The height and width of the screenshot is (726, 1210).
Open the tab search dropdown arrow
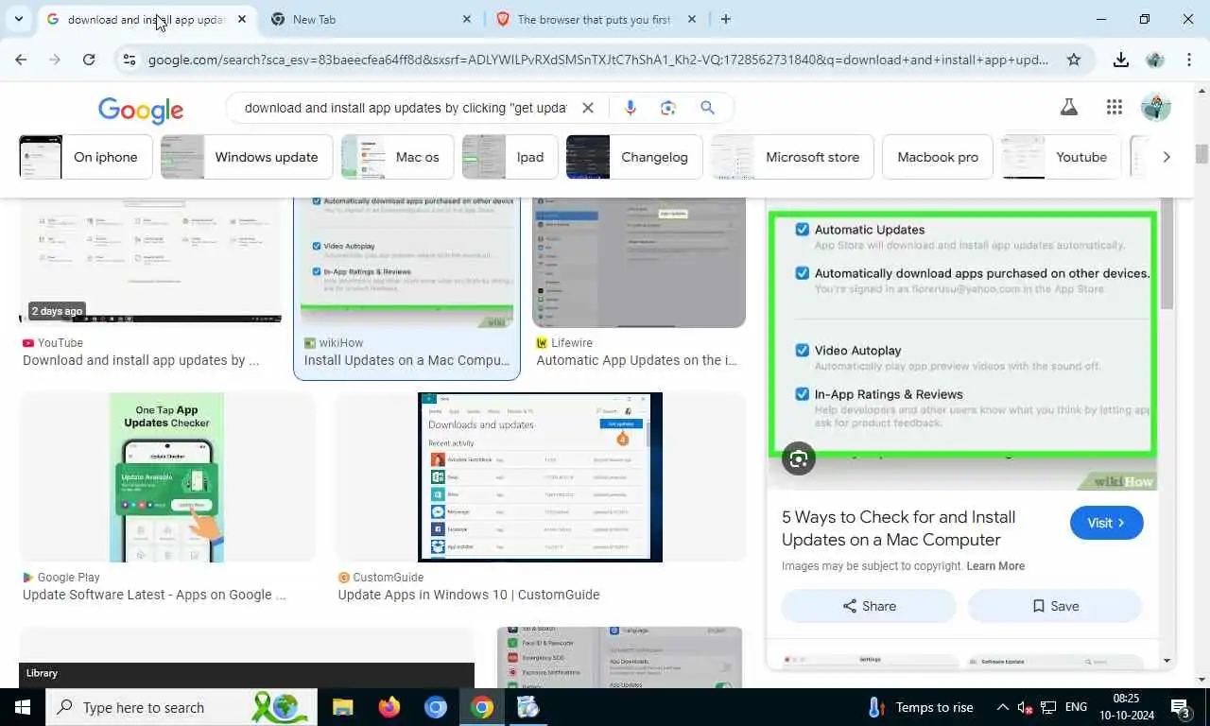coord(18,19)
